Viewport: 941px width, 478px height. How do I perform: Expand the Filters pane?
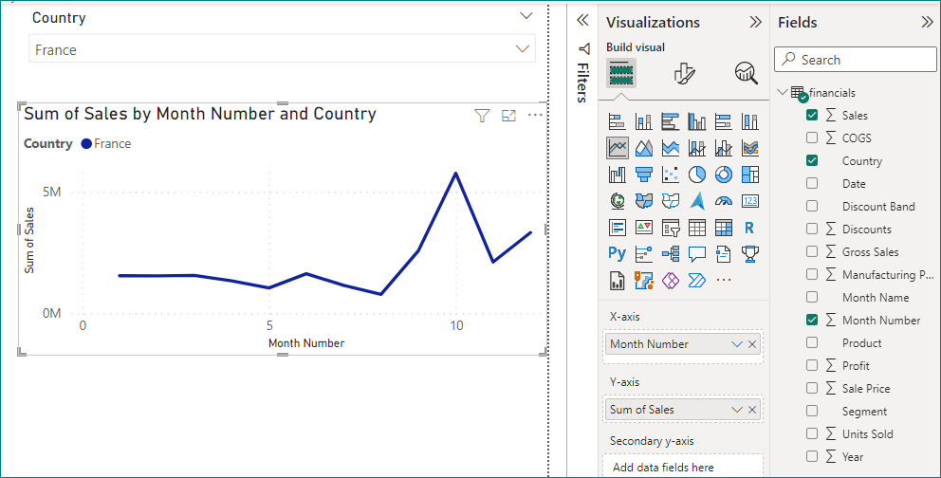(582, 21)
